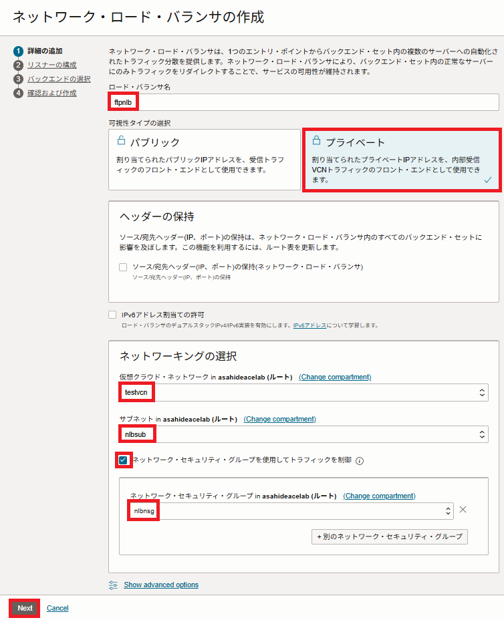
Task: Click the ロード・バランサ名 field label
Action: pyautogui.click(x=140, y=87)
